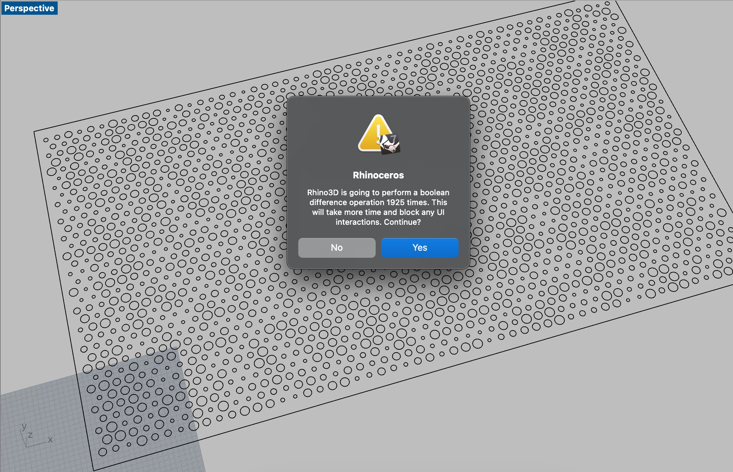This screenshot has width=733, height=472.
Task: Click the dialog's dark background above the icon
Action: [378, 105]
